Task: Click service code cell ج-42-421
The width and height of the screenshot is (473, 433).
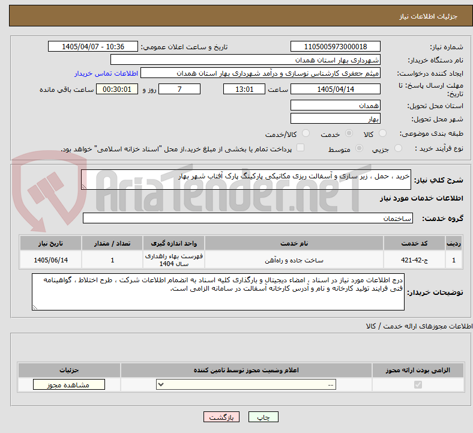Action: click(415, 260)
